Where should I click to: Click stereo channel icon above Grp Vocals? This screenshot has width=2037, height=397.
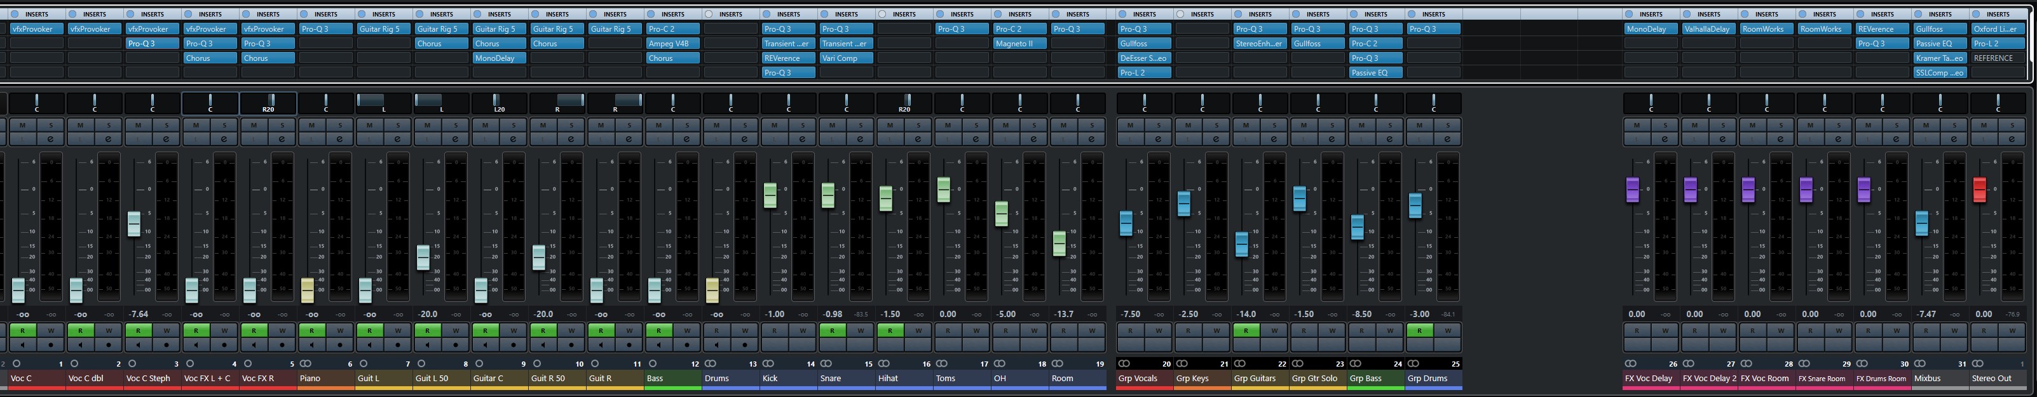pos(1124,364)
